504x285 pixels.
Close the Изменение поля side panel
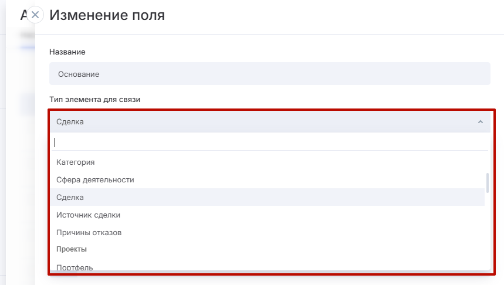35,15
